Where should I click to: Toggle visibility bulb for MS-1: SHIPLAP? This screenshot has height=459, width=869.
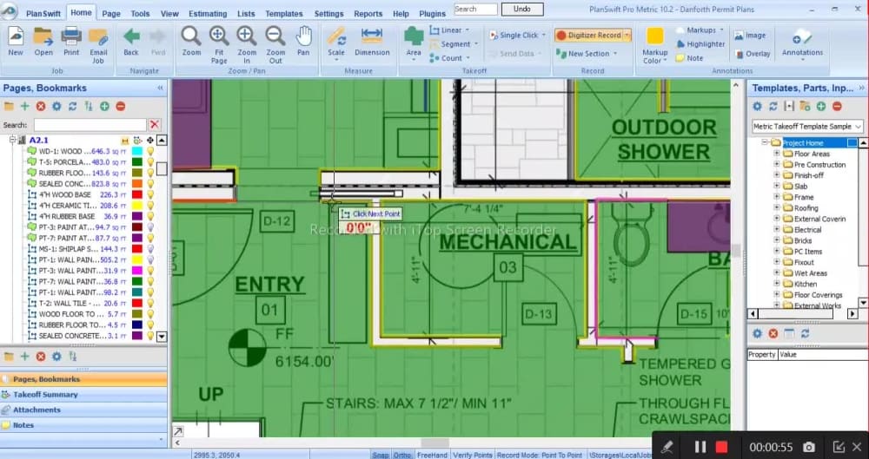(149, 249)
